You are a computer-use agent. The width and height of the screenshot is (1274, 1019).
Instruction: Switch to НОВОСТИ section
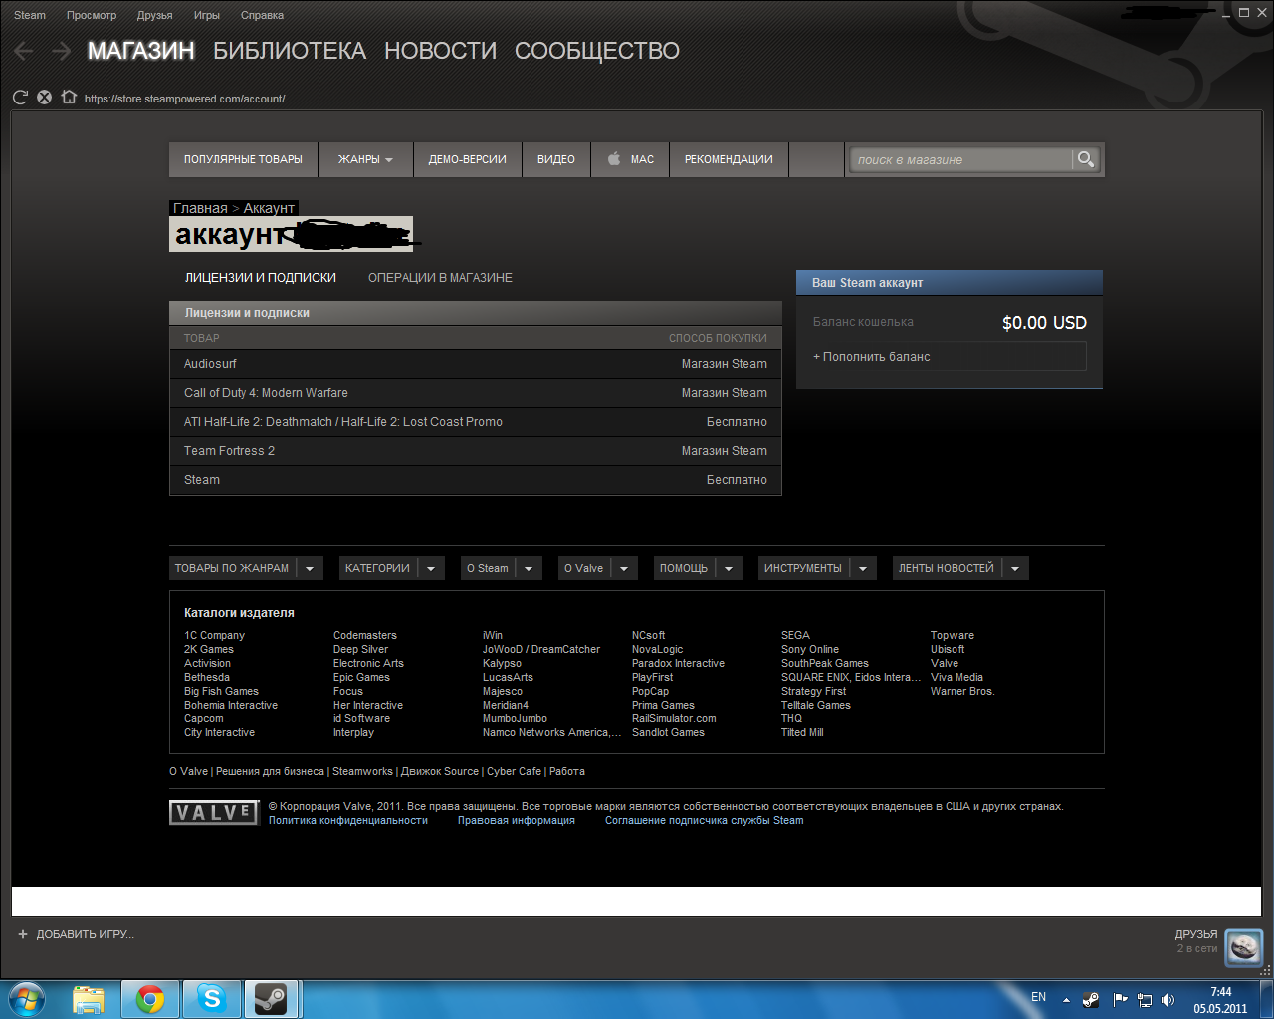point(440,51)
